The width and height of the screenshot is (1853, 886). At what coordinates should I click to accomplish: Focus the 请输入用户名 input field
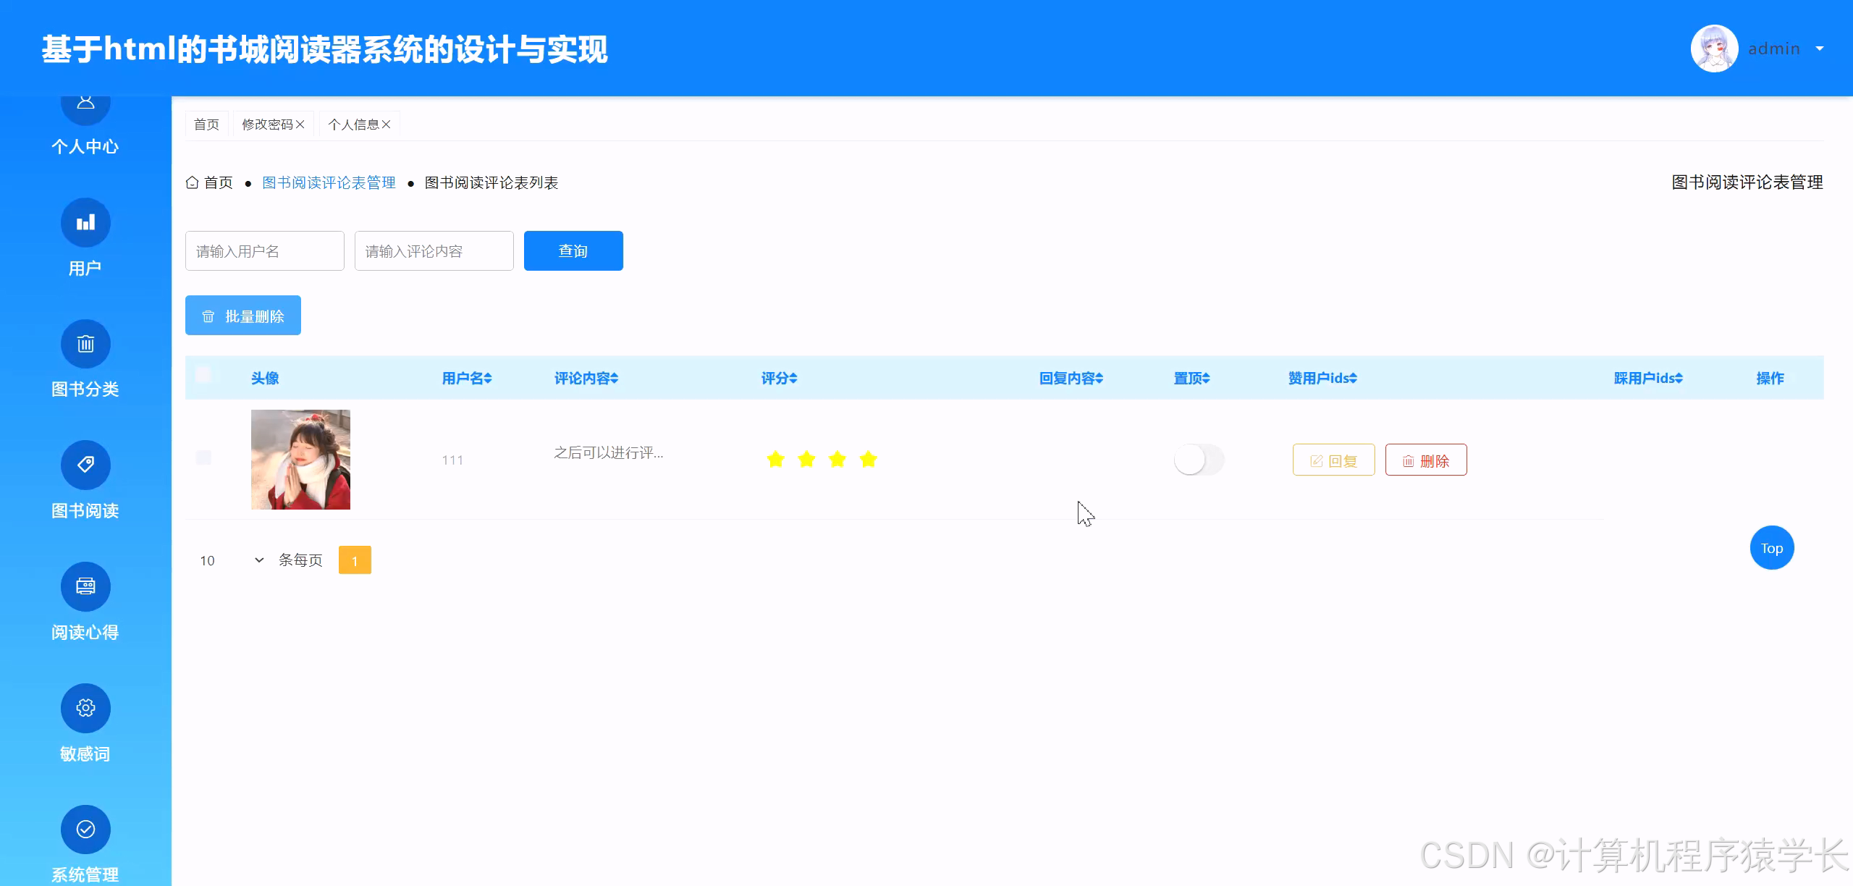[265, 250]
